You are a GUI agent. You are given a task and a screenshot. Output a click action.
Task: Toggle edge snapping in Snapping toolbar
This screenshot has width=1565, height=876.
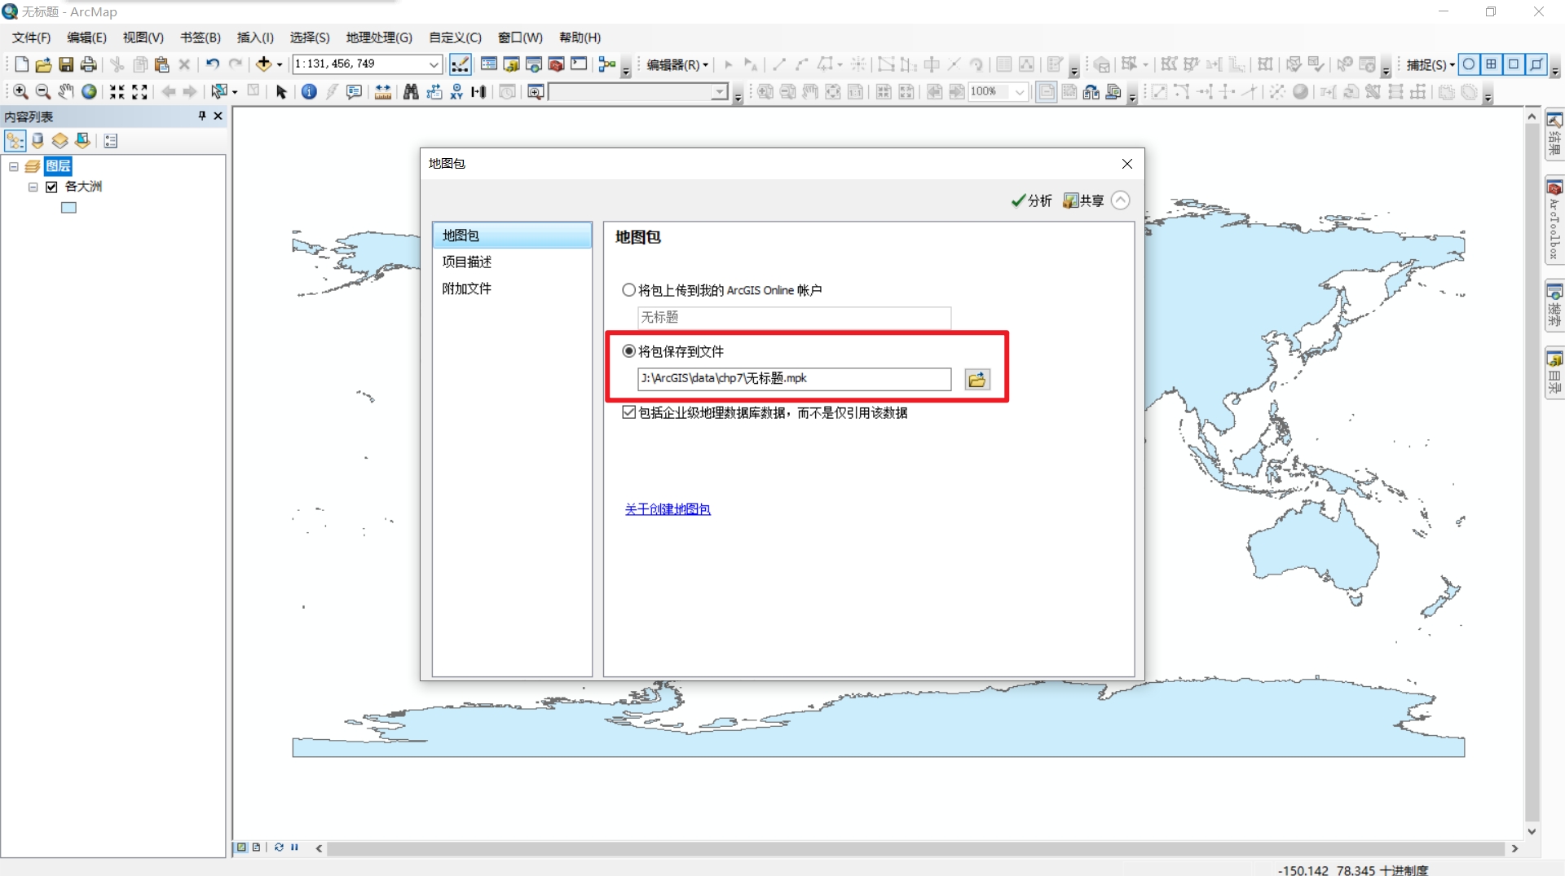1536,64
